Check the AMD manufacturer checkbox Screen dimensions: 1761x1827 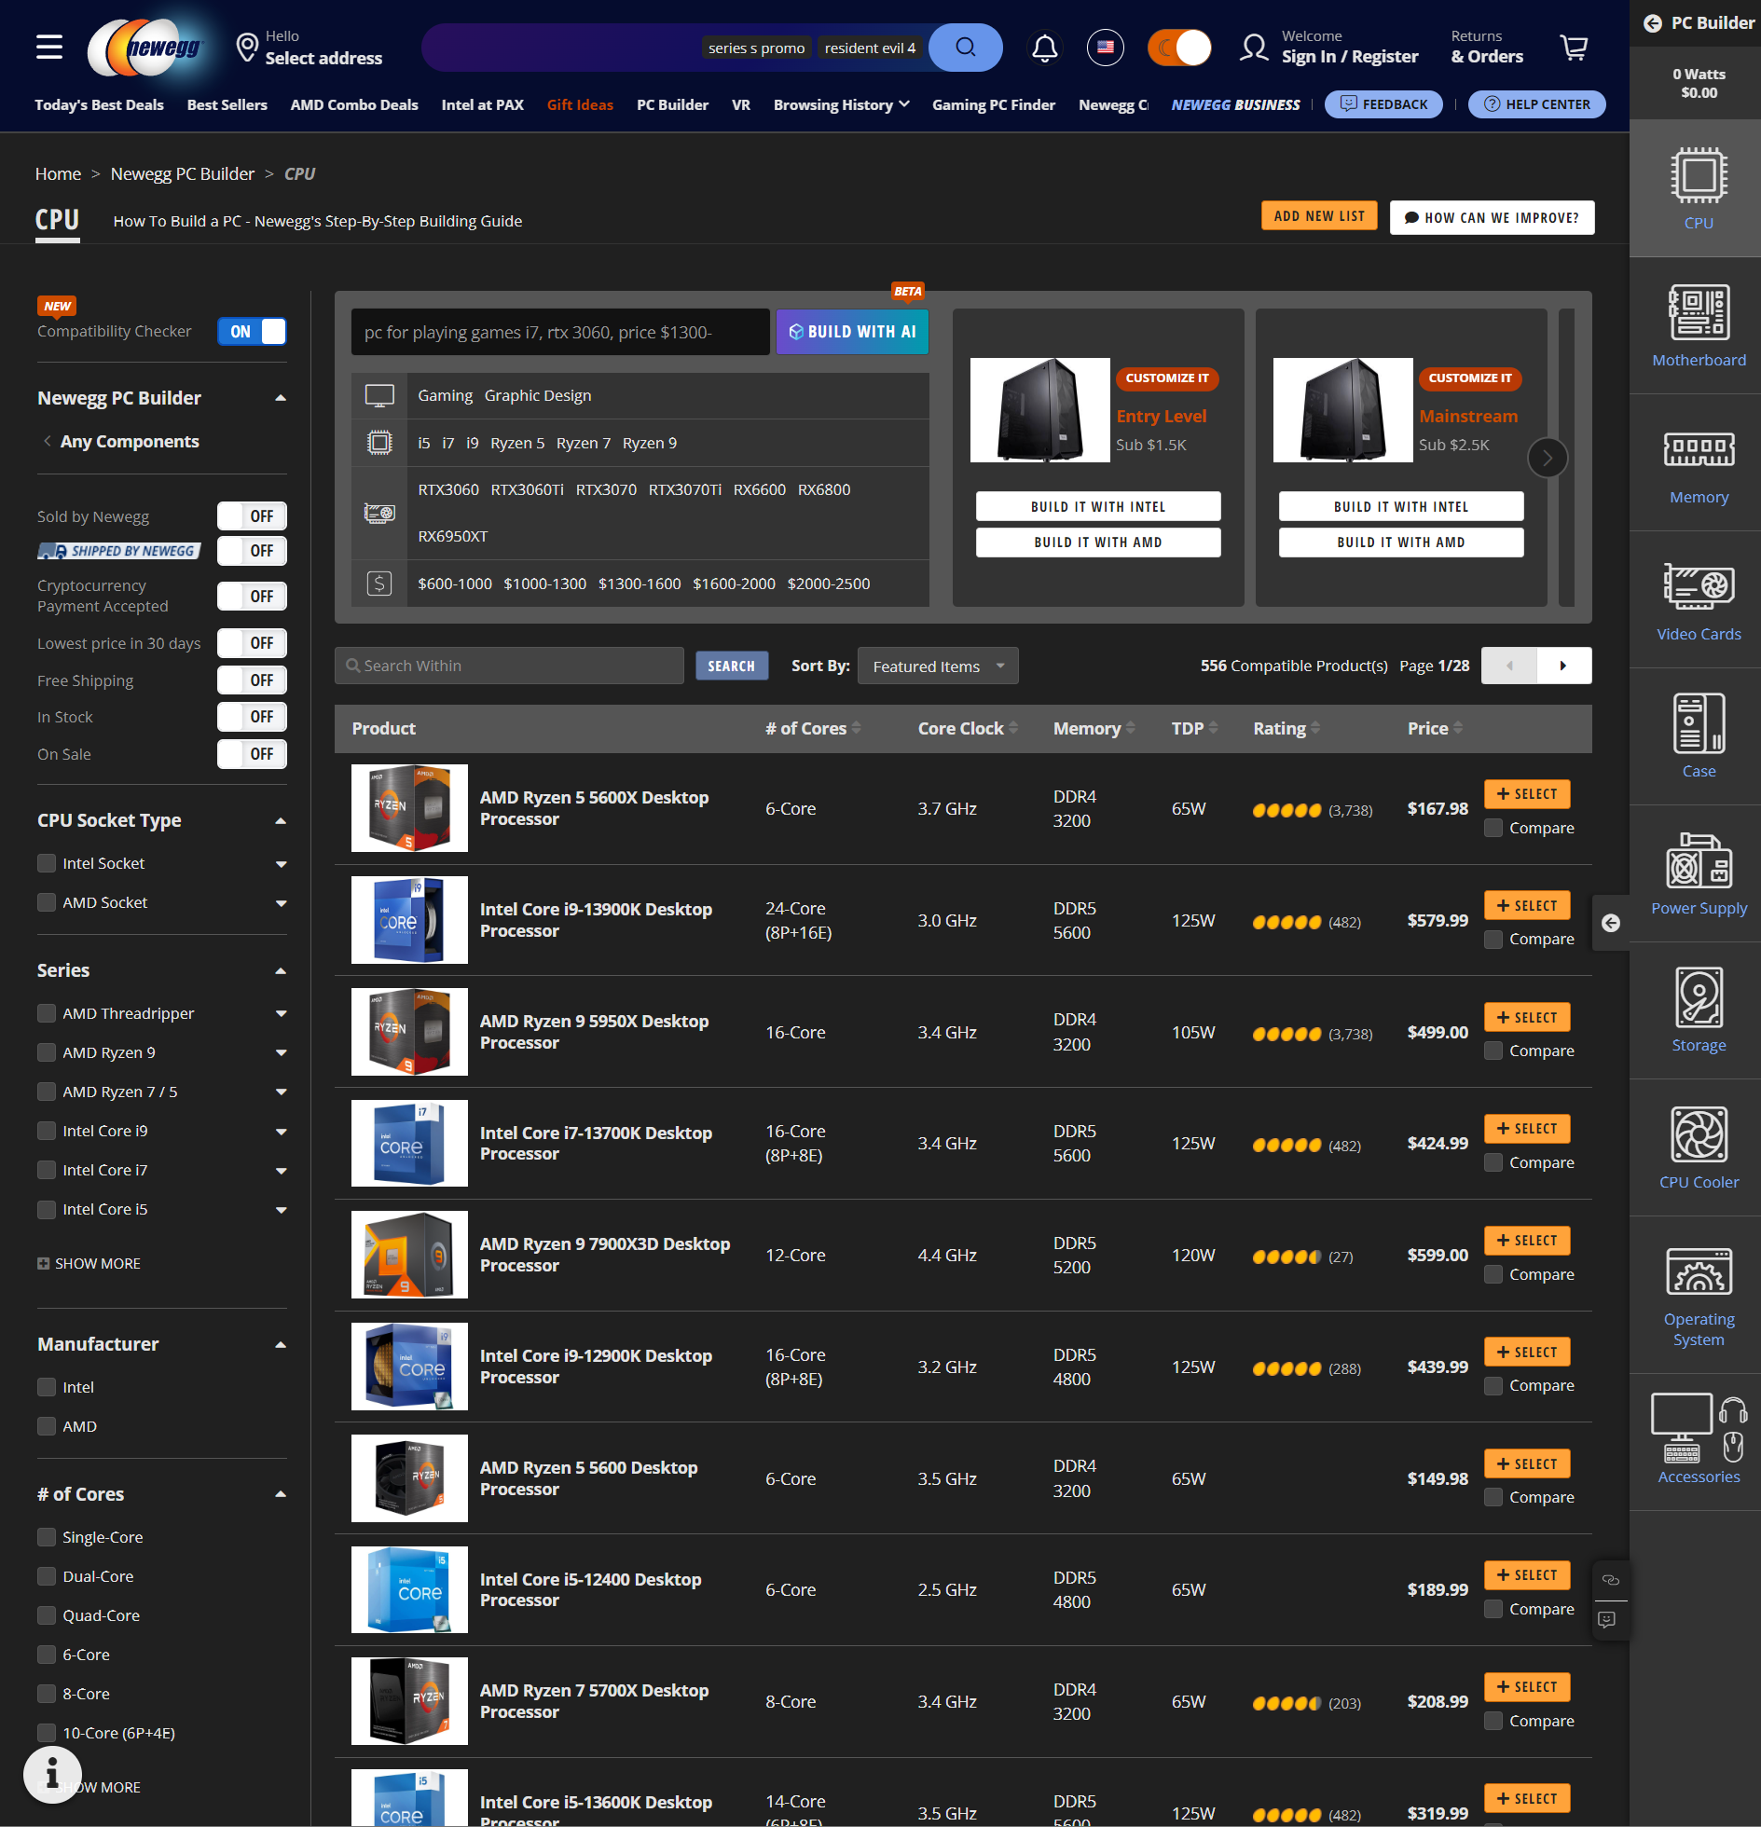(46, 1426)
